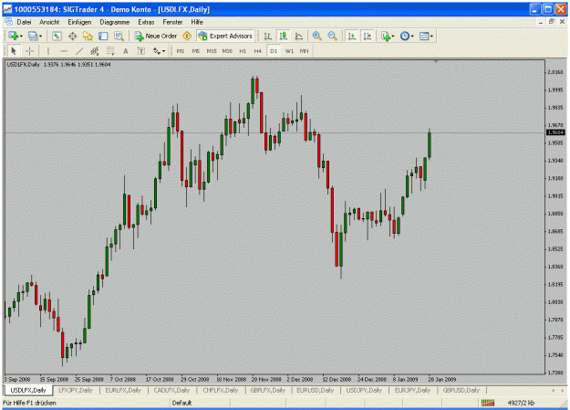Click the connection status bars icon
Image resolution: width=570 pixels, height=410 pixels.
coord(488,403)
